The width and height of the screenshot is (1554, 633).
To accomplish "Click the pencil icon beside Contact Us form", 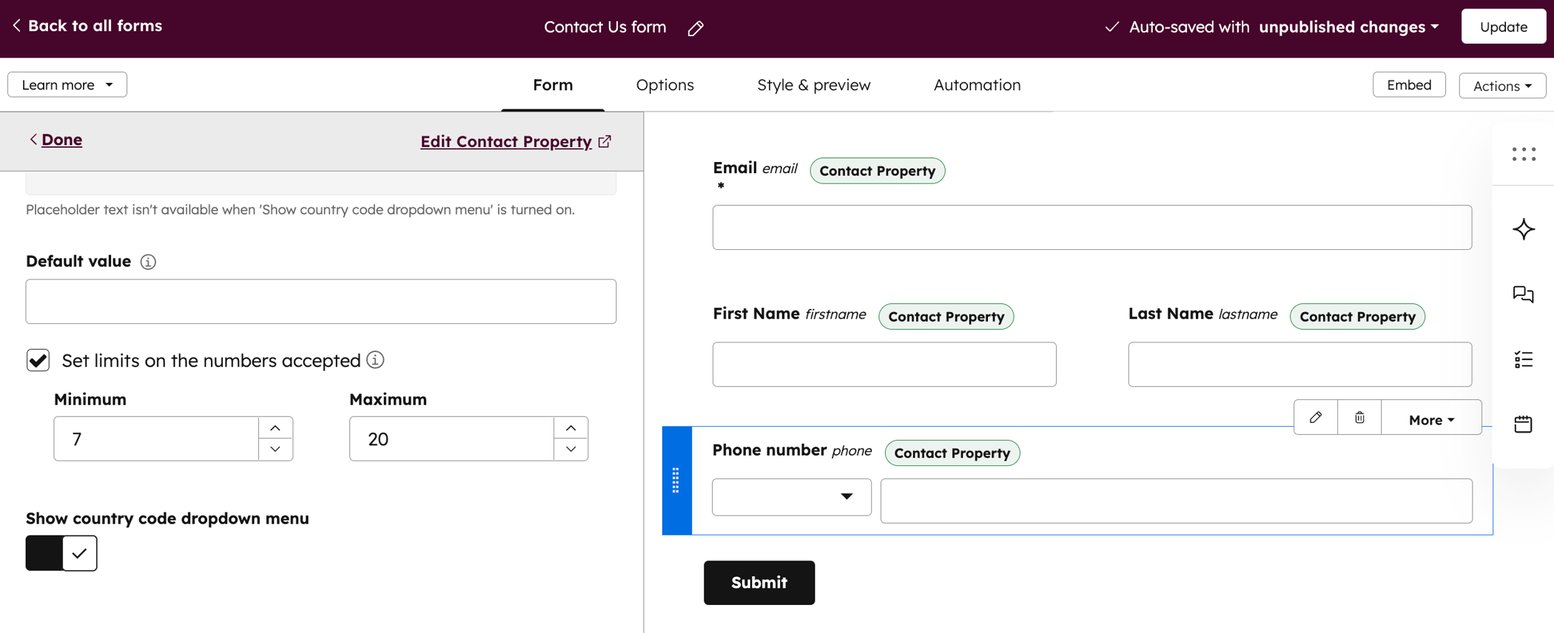I will pos(696,28).
